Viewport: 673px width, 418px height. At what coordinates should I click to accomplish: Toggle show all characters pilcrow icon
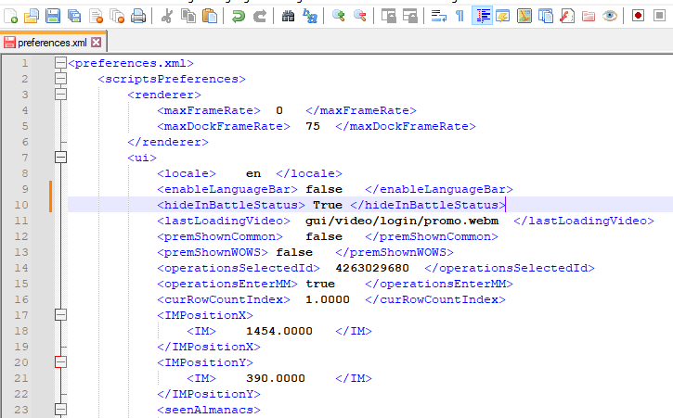(x=459, y=16)
